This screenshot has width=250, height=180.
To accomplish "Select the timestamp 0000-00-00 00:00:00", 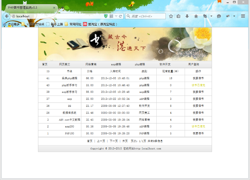I will [115, 113].
